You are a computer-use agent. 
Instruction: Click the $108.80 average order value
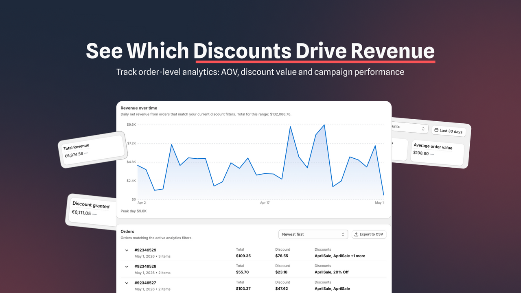[x=421, y=153]
